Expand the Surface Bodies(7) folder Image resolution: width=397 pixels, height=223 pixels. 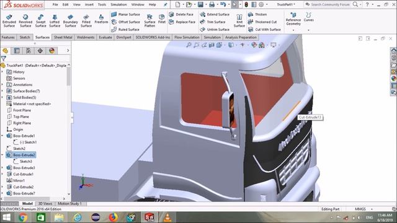click(x=2, y=91)
